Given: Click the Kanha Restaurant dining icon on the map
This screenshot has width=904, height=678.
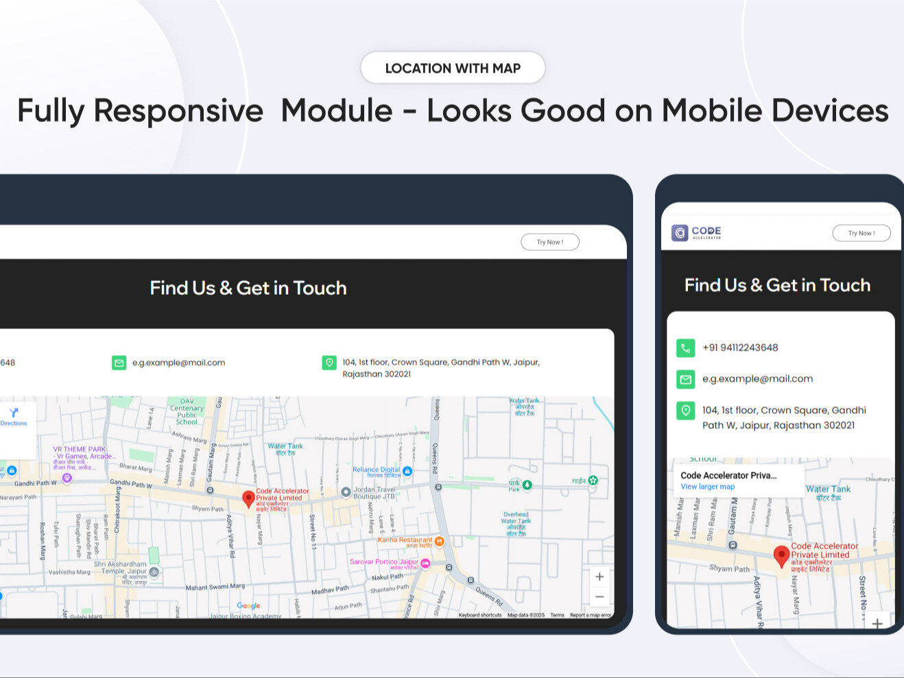Looking at the screenshot, I should point(438,541).
